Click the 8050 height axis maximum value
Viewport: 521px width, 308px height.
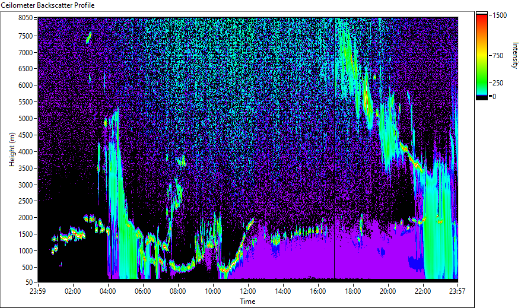click(x=26, y=18)
